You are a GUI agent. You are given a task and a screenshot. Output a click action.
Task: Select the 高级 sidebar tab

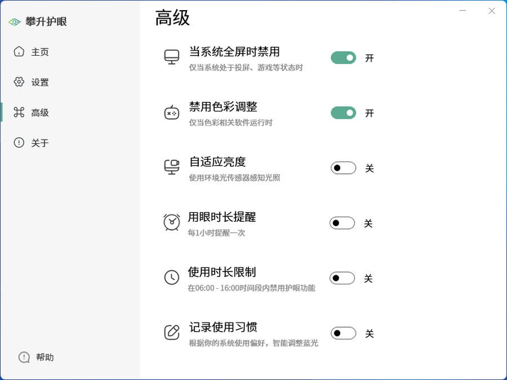coord(39,113)
